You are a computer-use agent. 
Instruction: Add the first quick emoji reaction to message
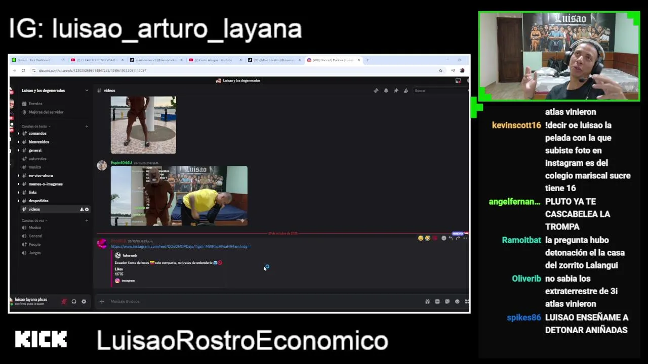421,238
